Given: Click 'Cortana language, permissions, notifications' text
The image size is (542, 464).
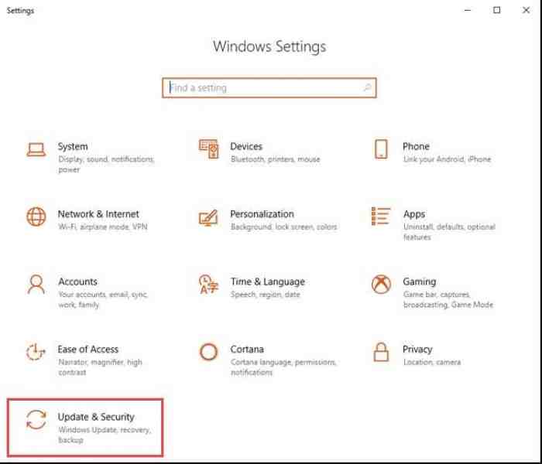Looking at the screenshot, I should coord(283,367).
